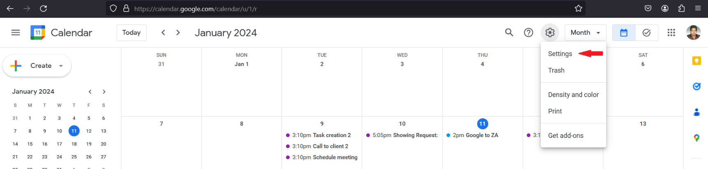This screenshot has height=169, width=708.
Task: Open Google Maps side panel icon
Action: click(696, 138)
